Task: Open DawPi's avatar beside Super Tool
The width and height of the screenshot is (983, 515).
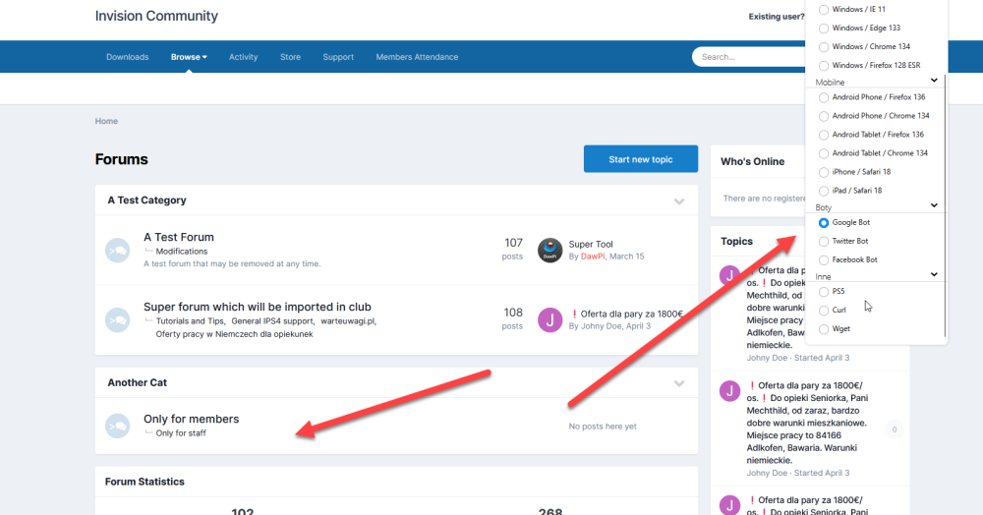Action: [550, 251]
